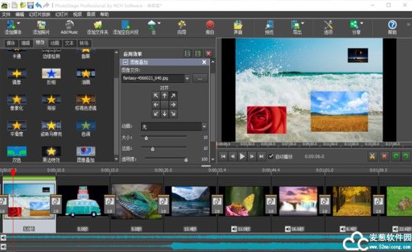Mute the lower audio track speaker toggle
The image size is (412, 252).
(x=3, y=246)
